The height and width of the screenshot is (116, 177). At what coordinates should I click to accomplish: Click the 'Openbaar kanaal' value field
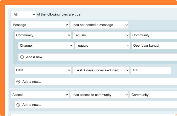(x=154, y=46)
